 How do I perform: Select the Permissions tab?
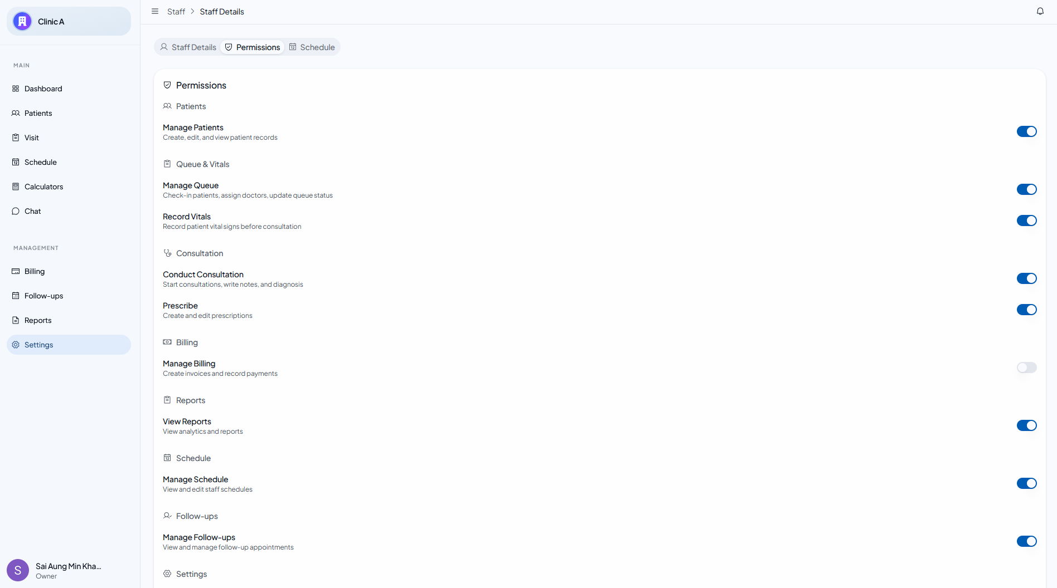[253, 47]
